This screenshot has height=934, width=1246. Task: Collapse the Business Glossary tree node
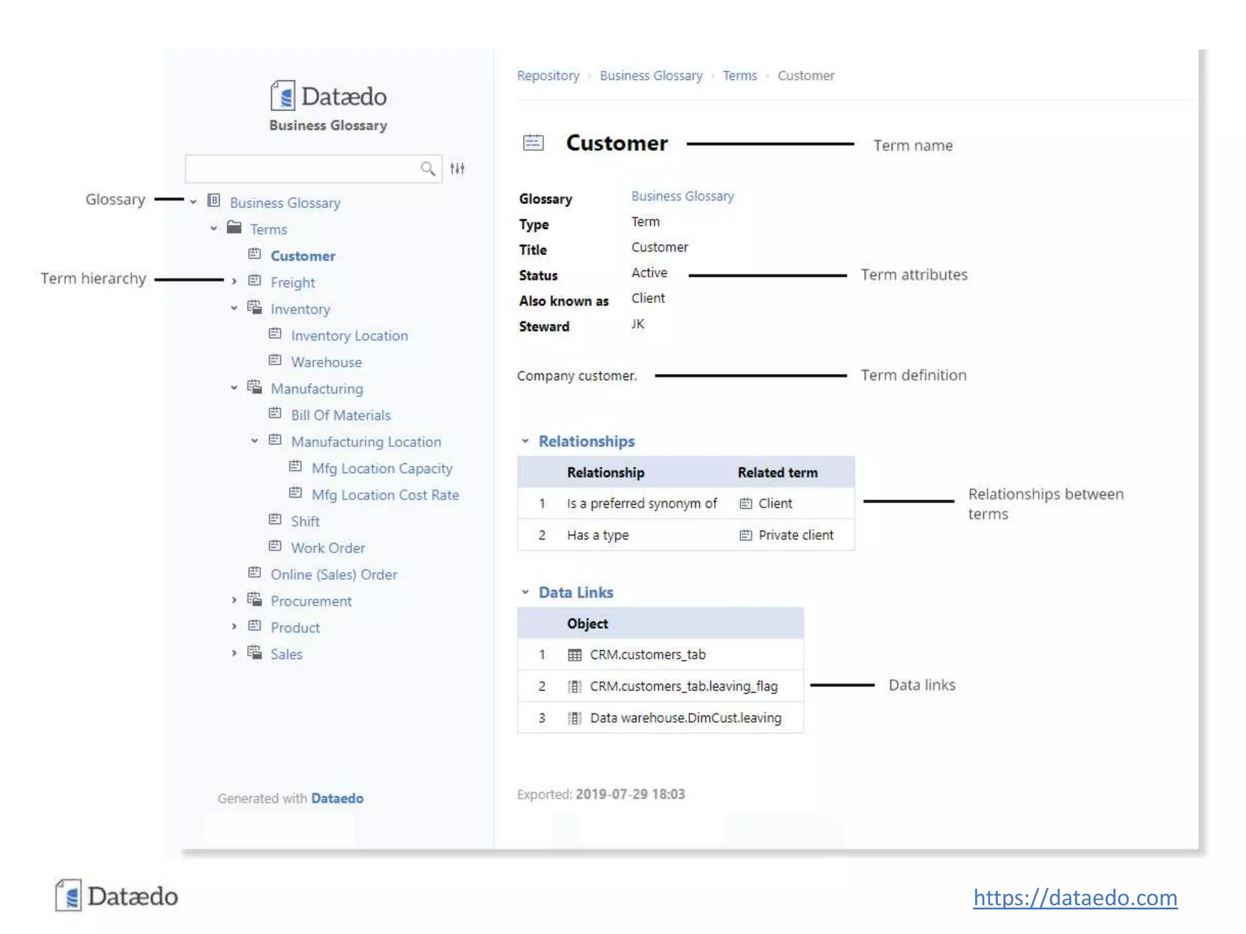click(x=193, y=202)
